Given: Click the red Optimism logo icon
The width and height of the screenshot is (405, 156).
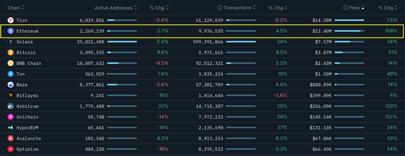Looking at the screenshot, I should (x=10, y=149).
